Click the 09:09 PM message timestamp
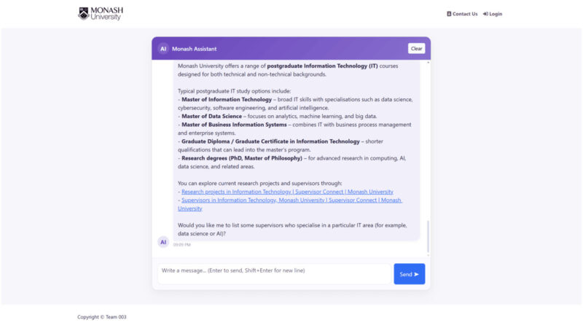 (x=181, y=245)
